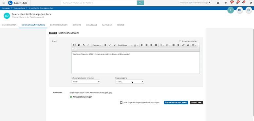254x121 pixels.
Task: Center align the text
Action: [146, 45]
